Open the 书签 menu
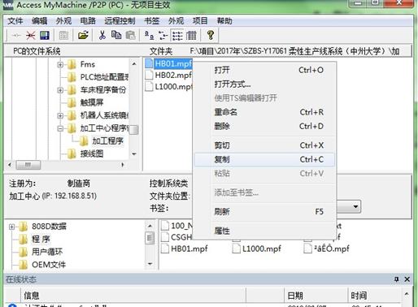418x307 pixels. (x=152, y=21)
